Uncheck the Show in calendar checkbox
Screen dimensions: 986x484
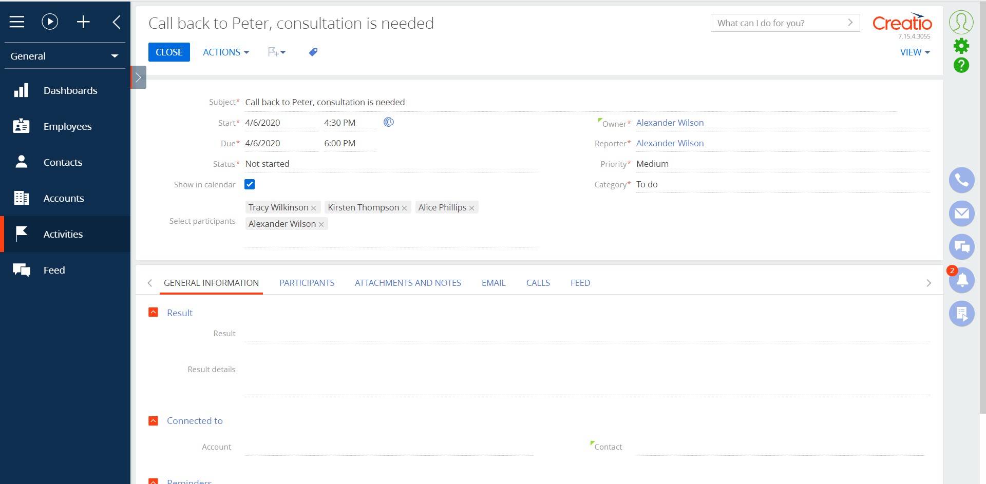point(250,184)
